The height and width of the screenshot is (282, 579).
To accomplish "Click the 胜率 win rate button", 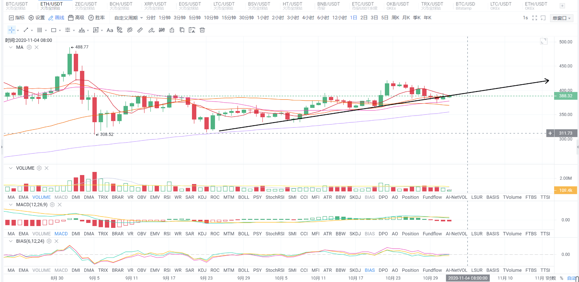I will coord(96,18).
